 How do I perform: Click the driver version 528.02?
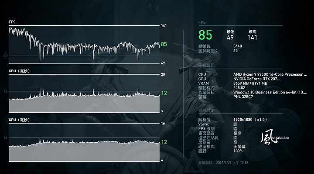click(239, 88)
